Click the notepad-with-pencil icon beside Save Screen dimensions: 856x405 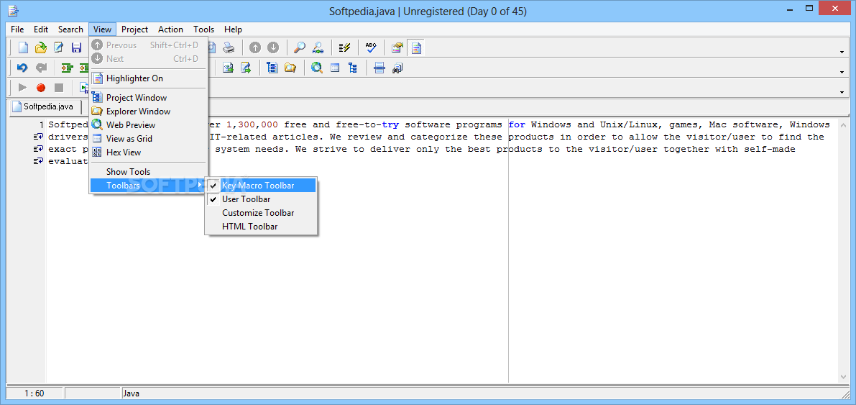click(58, 47)
